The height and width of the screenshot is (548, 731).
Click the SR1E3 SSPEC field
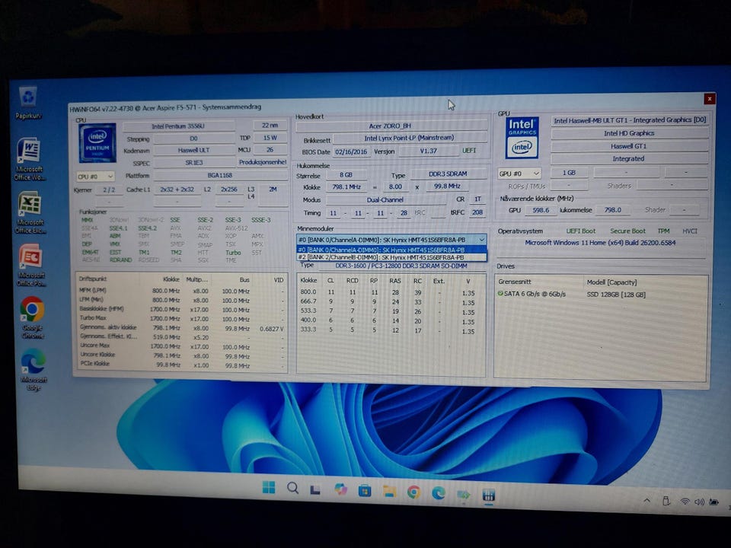point(194,163)
